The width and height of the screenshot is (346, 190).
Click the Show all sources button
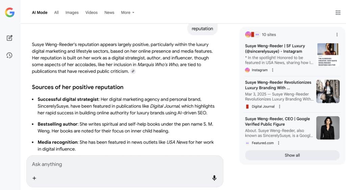click(x=292, y=155)
